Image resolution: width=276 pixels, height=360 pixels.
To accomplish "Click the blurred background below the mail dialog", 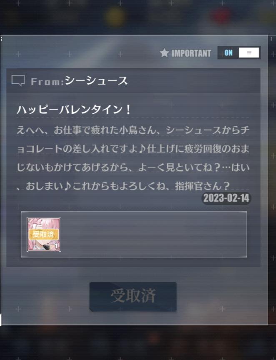I will 138,342.
